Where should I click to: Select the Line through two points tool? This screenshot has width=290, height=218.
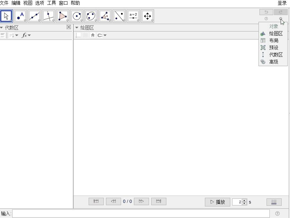pos(35,16)
